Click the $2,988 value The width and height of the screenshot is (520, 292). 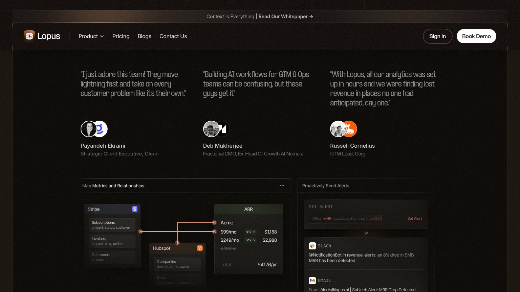(270, 240)
